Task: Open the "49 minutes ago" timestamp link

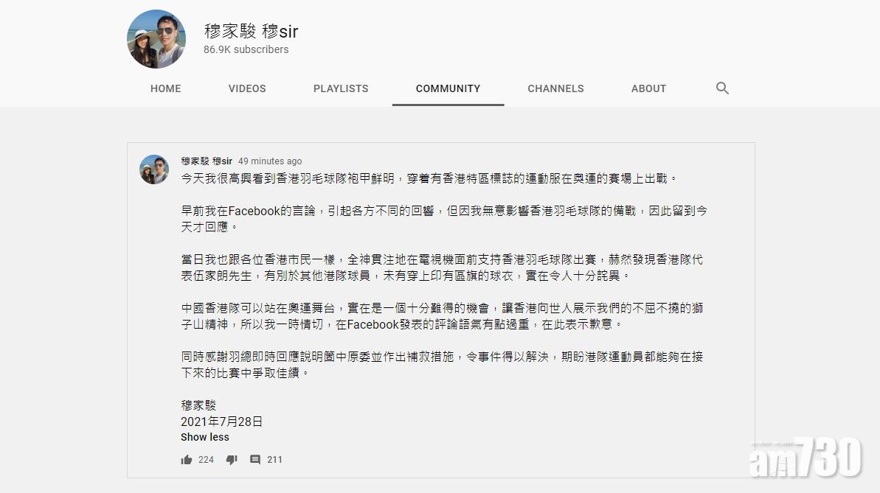Action: pos(270,161)
